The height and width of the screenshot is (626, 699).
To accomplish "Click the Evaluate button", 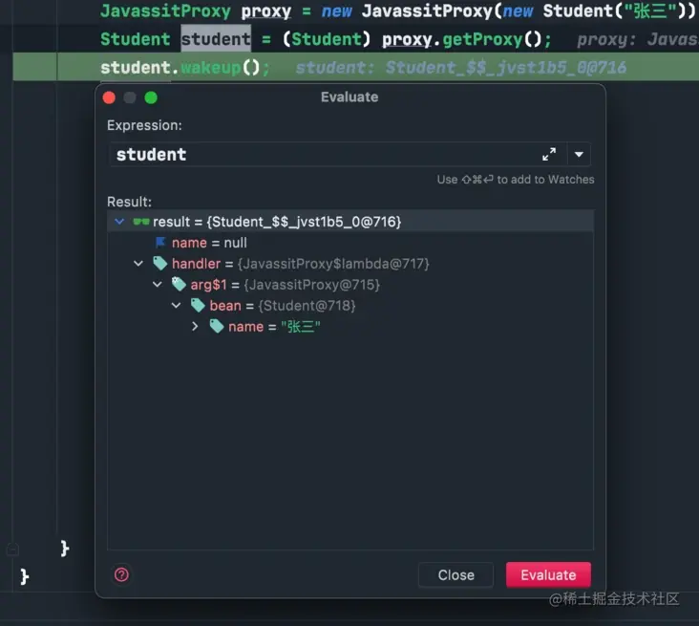I will (548, 574).
